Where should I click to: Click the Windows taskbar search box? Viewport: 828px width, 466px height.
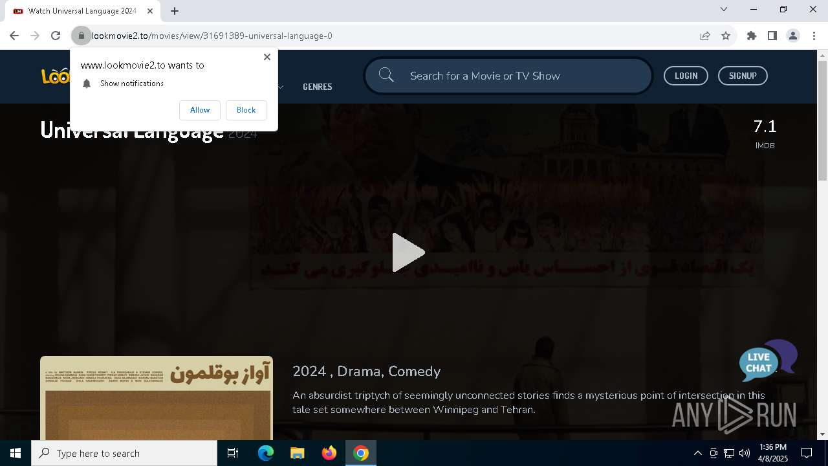(124, 453)
